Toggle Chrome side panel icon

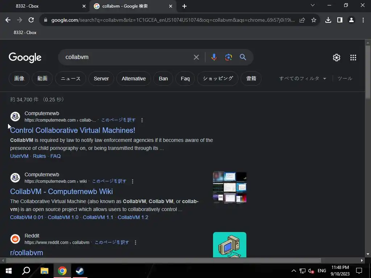coord(340,20)
